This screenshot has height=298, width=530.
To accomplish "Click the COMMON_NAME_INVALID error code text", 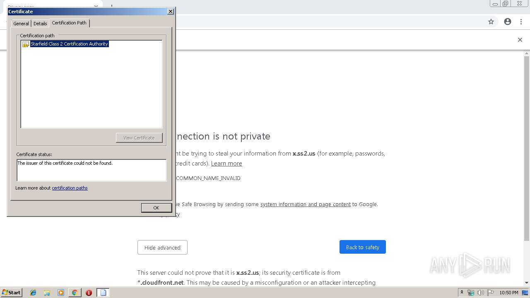I will [208, 178].
